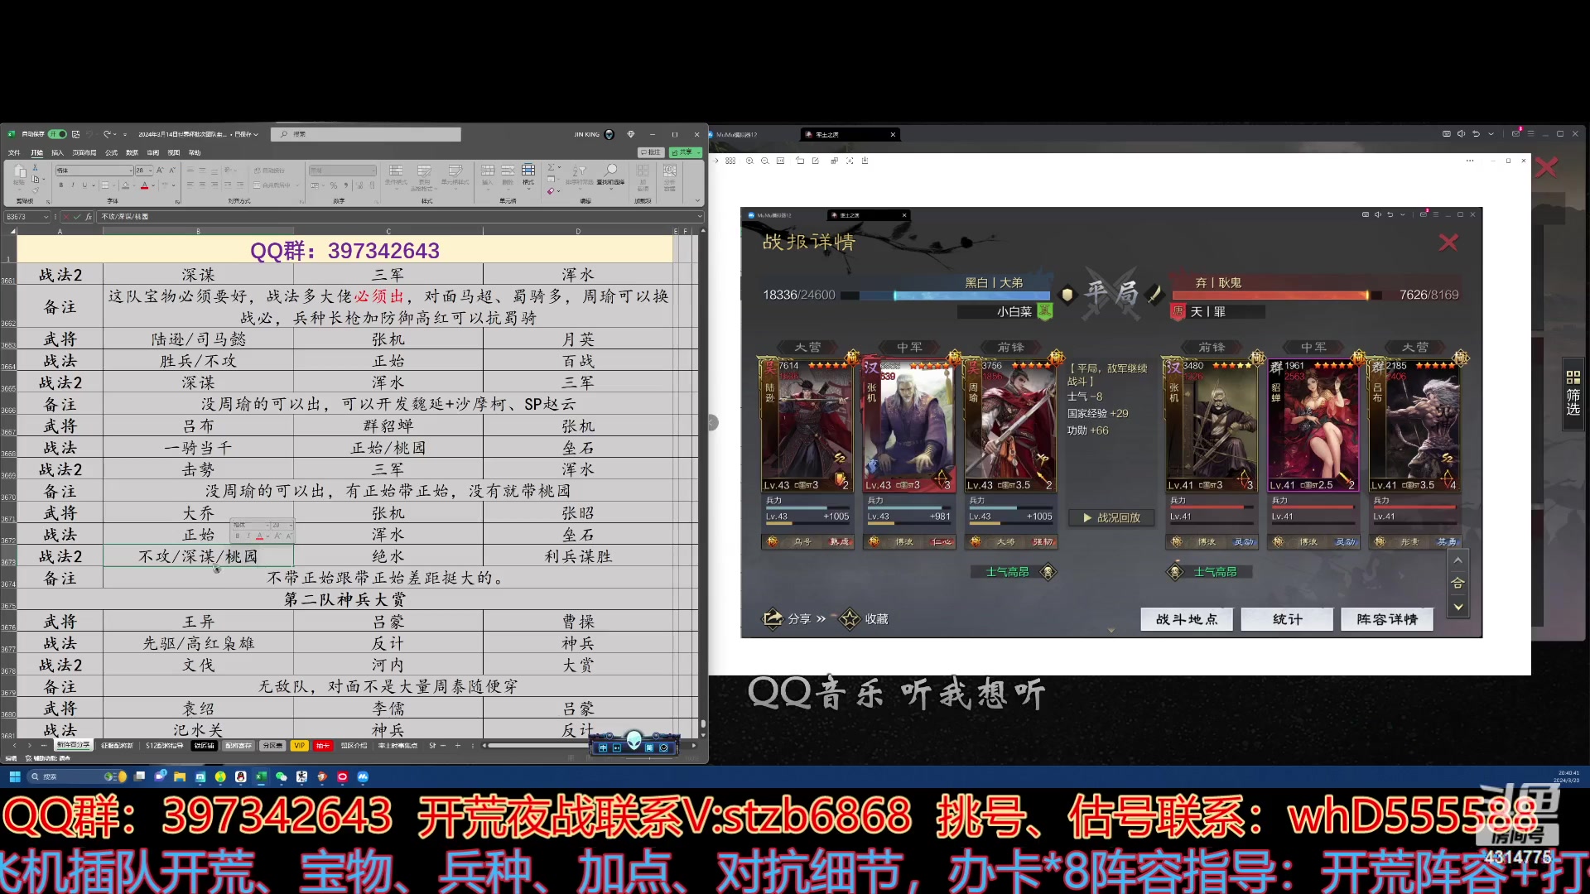Toggle italic formatting
The width and height of the screenshot is (1590, 894).
(72, 185)
